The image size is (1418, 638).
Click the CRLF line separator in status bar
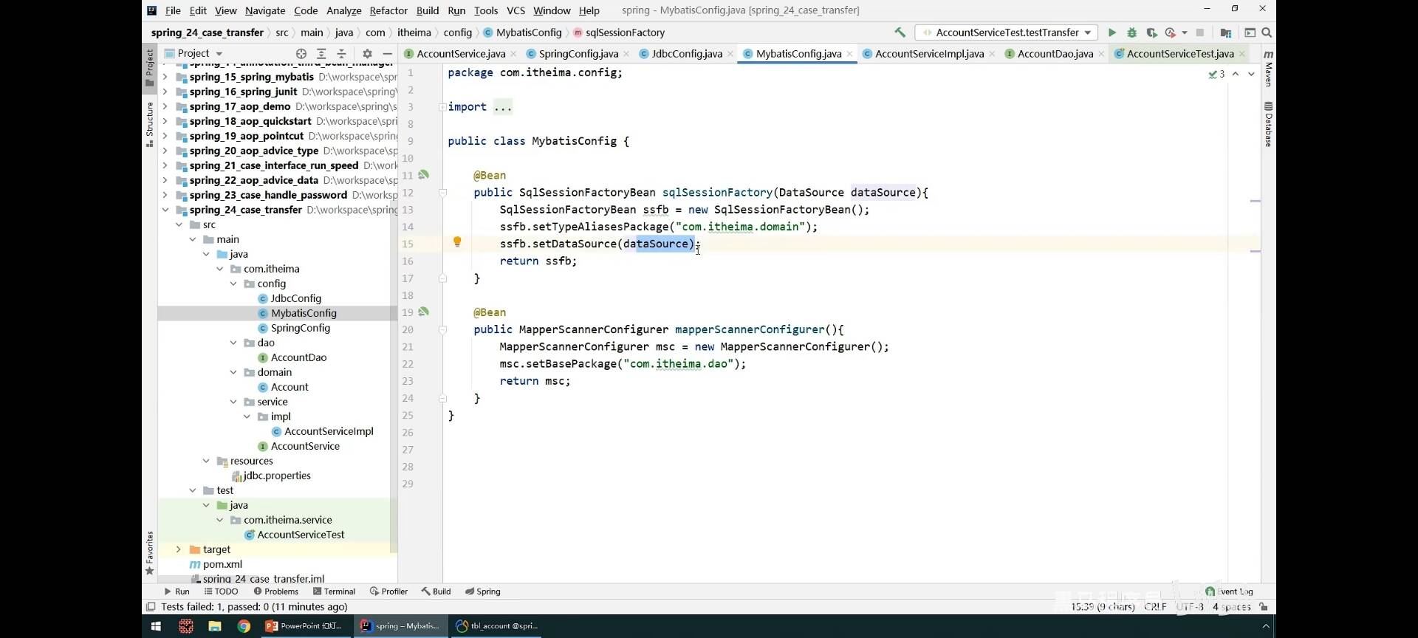tap(1156, 607)
